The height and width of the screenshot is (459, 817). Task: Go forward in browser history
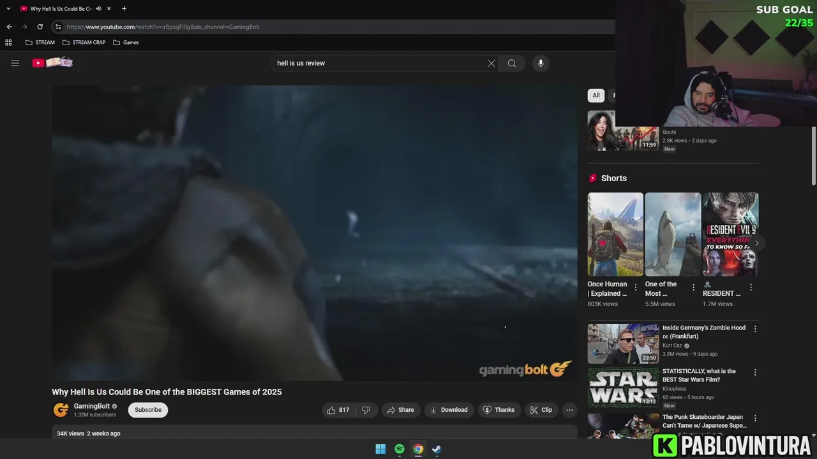[x=24, y=27]
